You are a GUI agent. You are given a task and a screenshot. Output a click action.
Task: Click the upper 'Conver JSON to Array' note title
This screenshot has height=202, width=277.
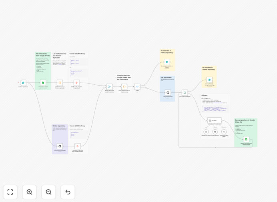77,54
